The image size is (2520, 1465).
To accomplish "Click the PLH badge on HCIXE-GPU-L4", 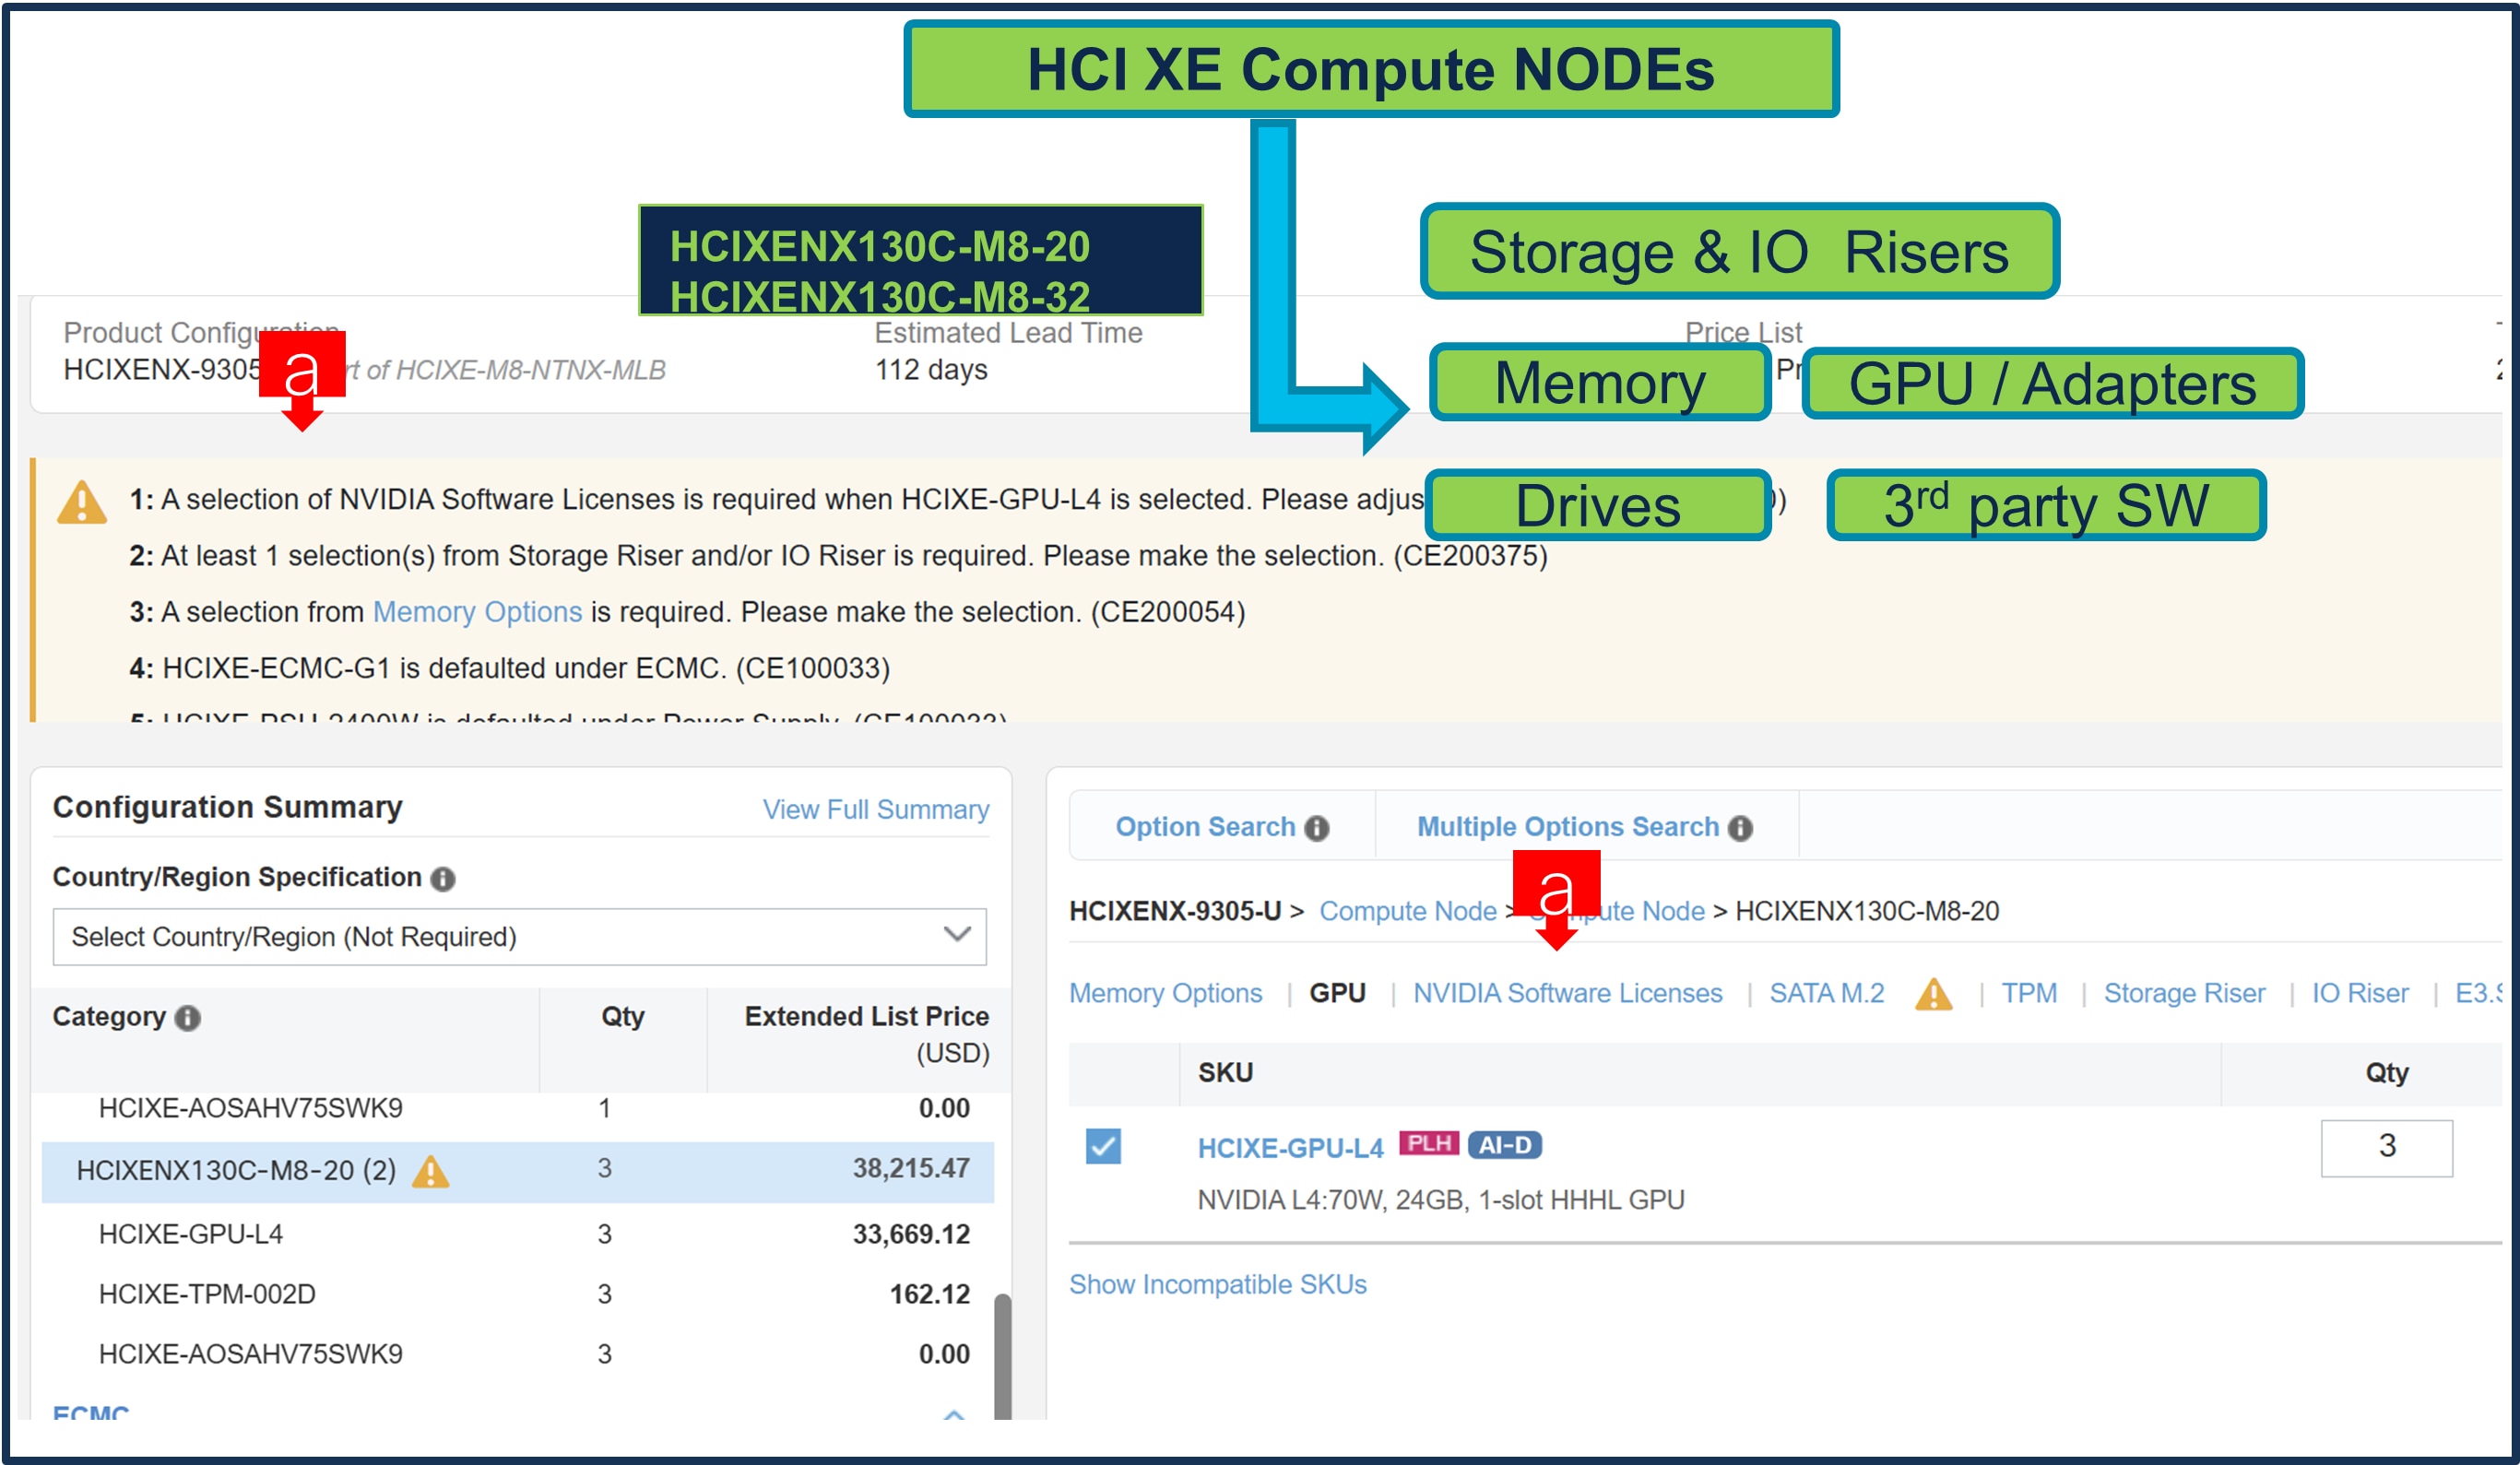I will click(x=1429, y=1144).
